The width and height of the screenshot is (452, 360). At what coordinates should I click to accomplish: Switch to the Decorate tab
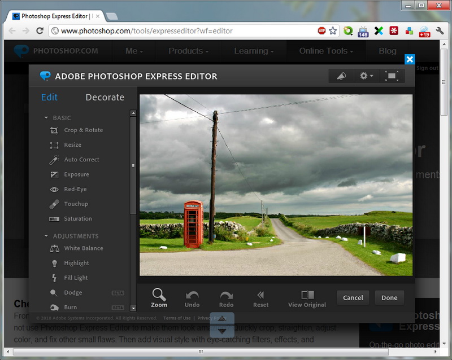(x=105, y=97)
